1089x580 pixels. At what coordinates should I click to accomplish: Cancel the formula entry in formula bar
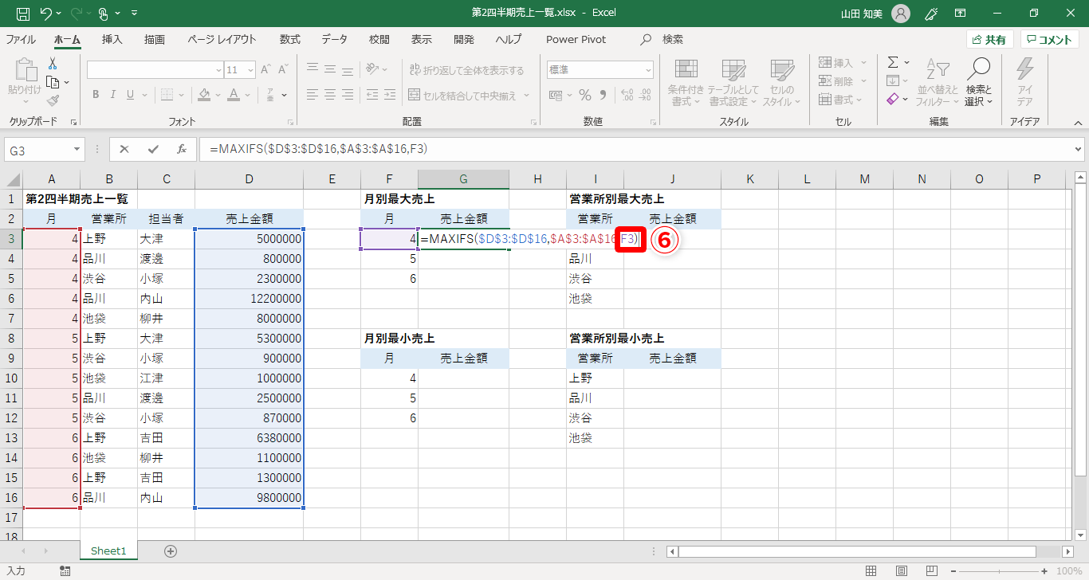click(x=125, y=149)
